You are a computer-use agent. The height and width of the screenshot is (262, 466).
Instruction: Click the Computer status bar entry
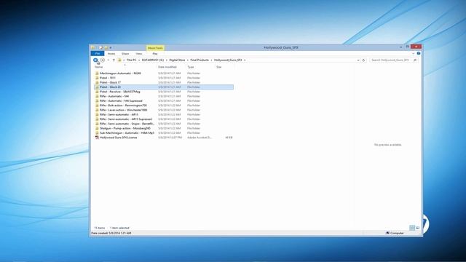(x=395, y=233)
